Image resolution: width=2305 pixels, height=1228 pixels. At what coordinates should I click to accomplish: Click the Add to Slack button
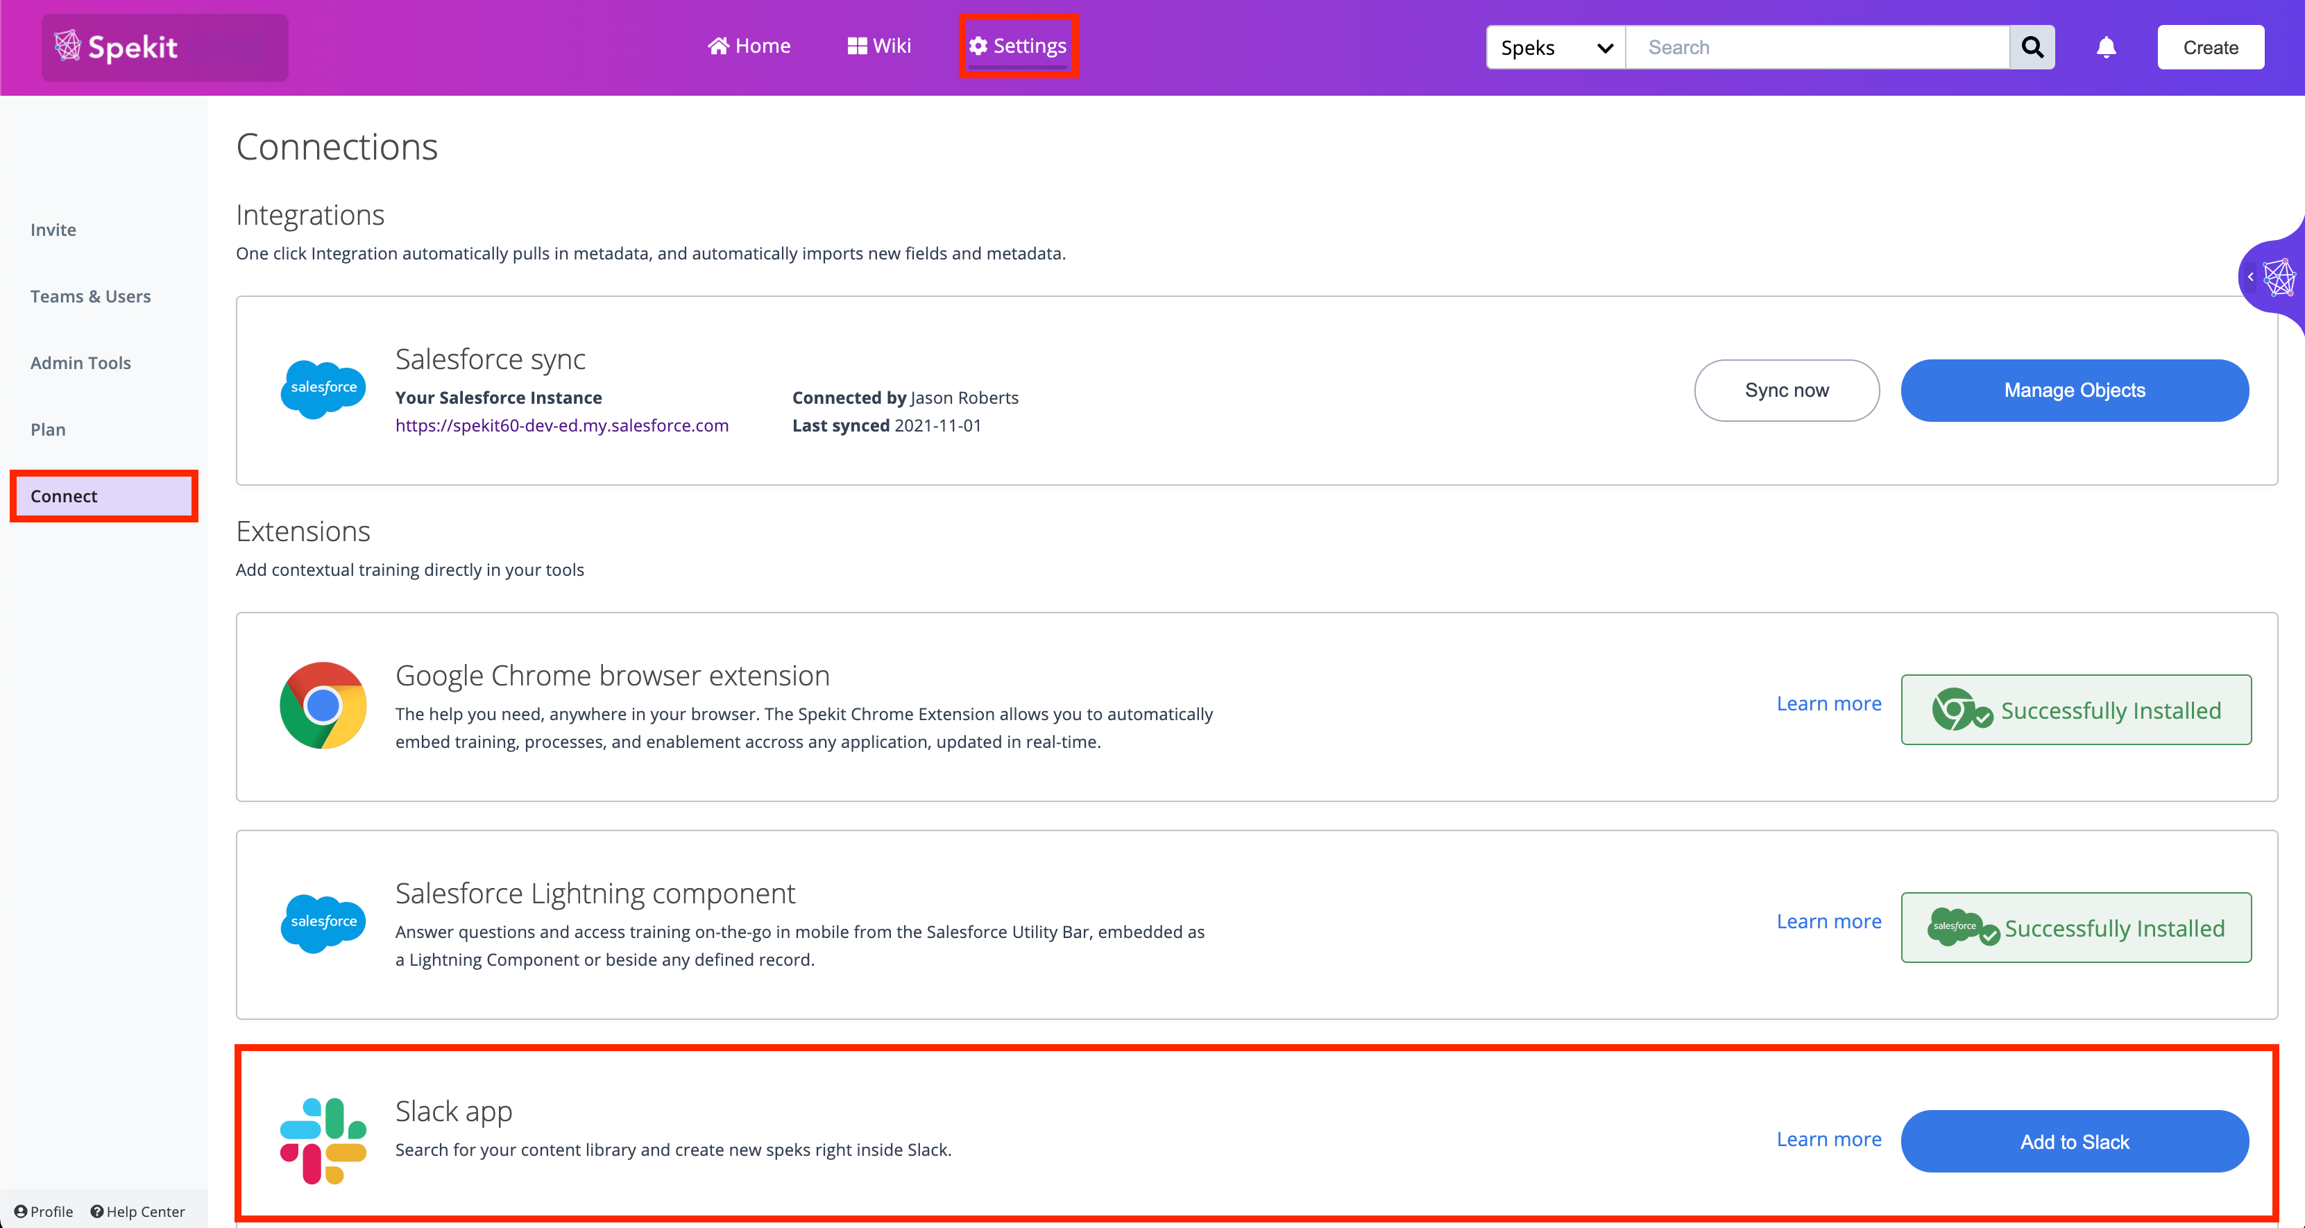coord(2074,1141)
